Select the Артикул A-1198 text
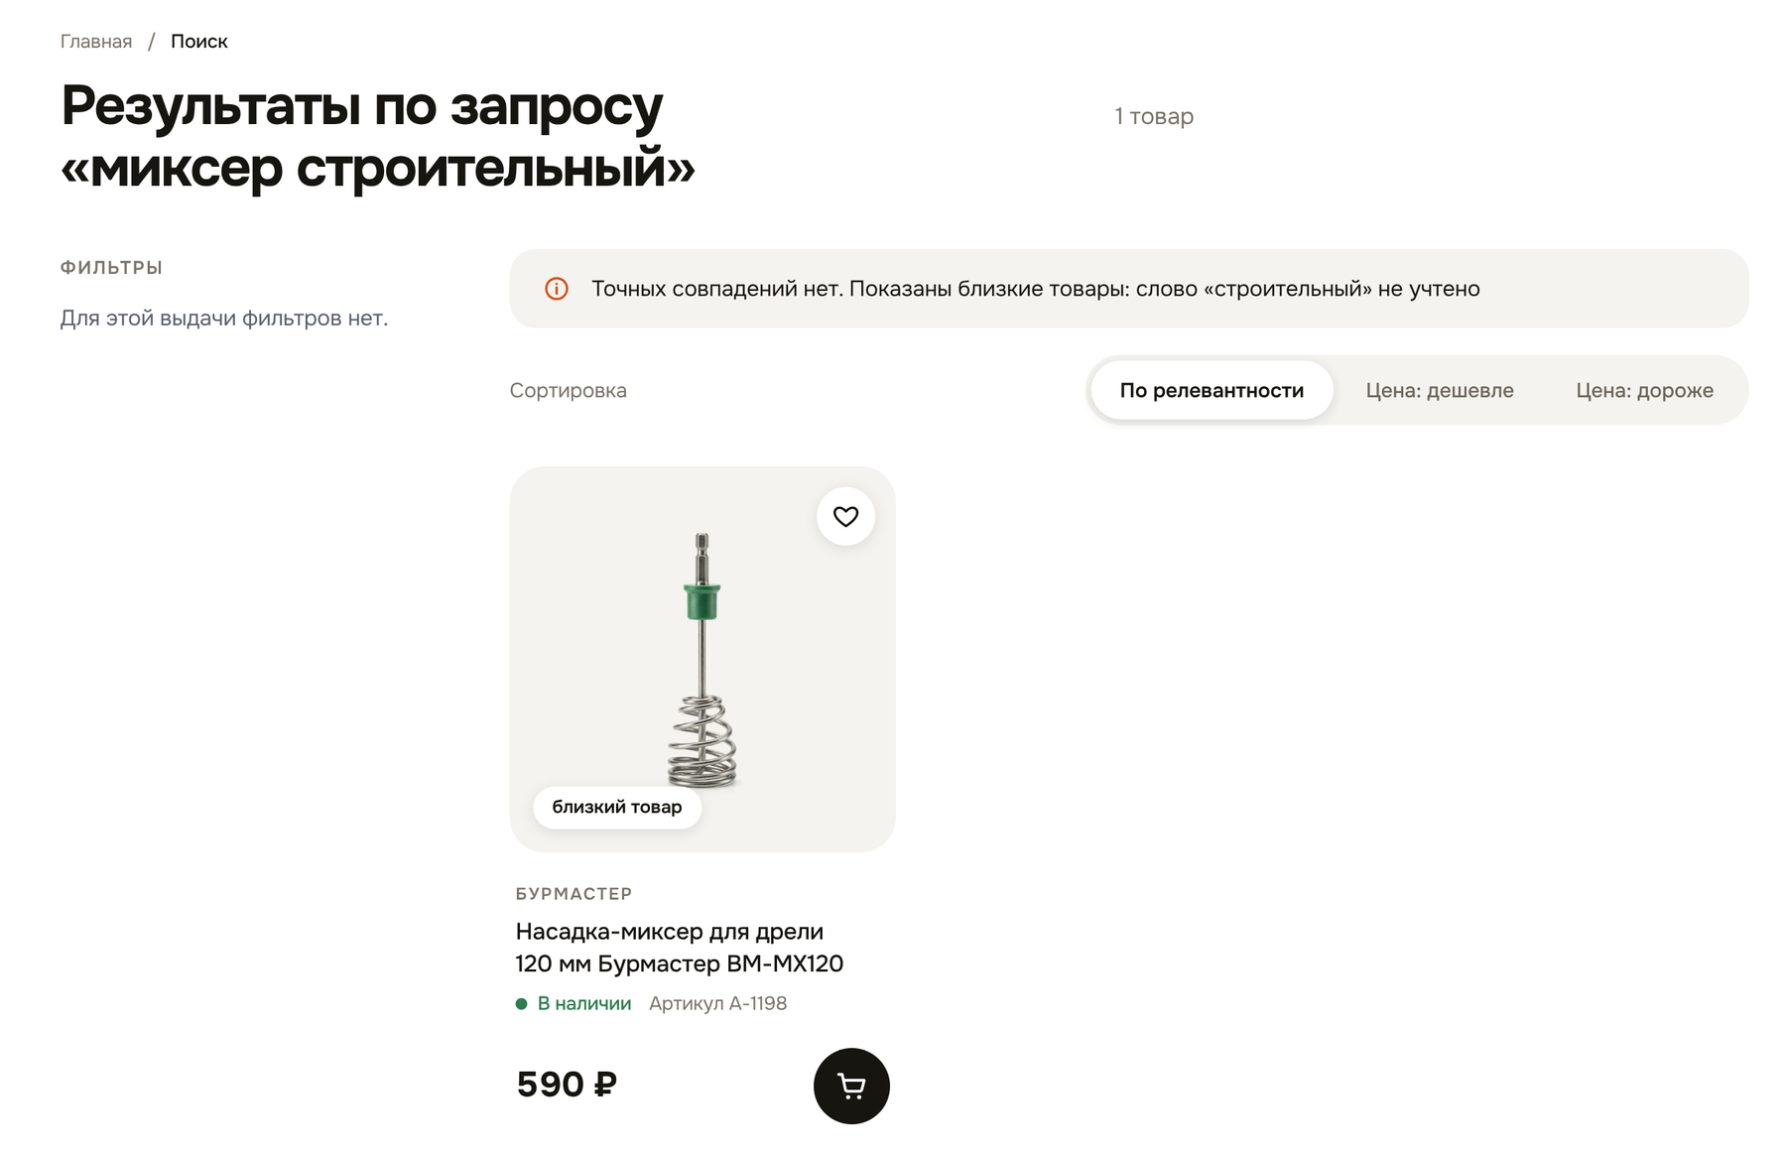The height and width of the screenshot is (1153, 1786). pyautogui.click(x=718, y=1003)
